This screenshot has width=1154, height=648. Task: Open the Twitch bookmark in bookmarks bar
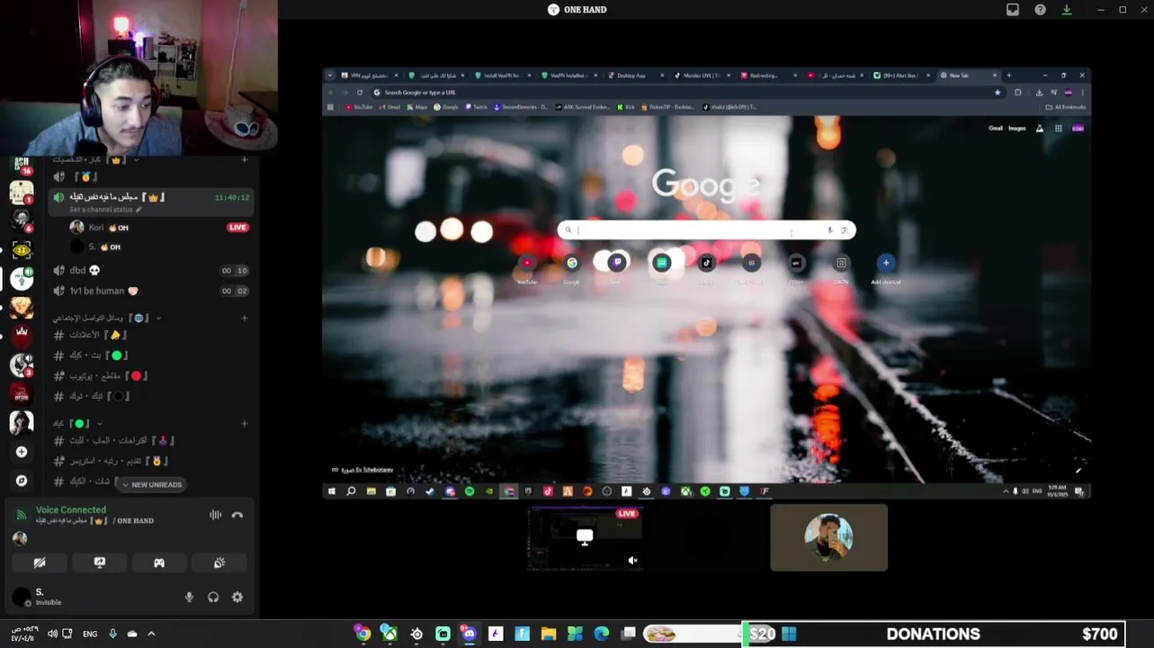476,107
